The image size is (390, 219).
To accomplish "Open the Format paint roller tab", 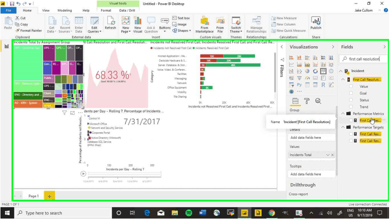I will click(307, 101).
